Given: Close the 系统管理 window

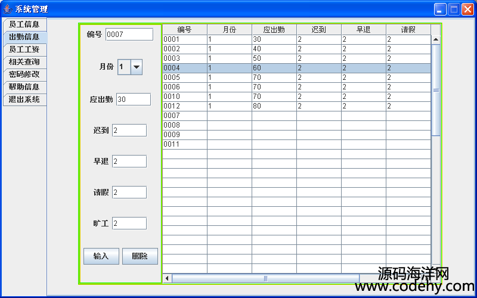Looking at the screenshot, I should point(467,9).
